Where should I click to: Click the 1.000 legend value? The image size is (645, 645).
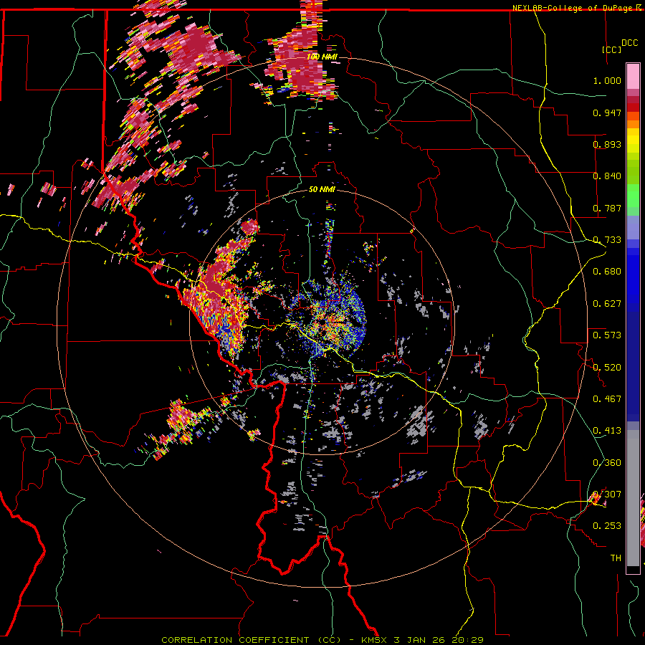tap(607, 80)
